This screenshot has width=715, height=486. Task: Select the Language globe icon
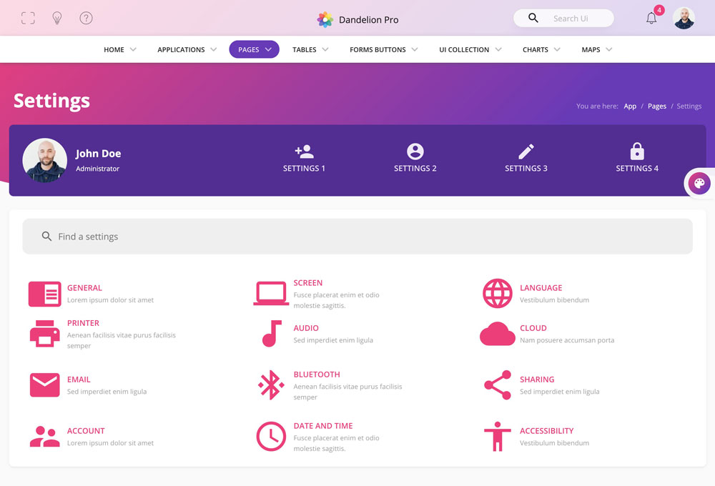coord(497,294)
